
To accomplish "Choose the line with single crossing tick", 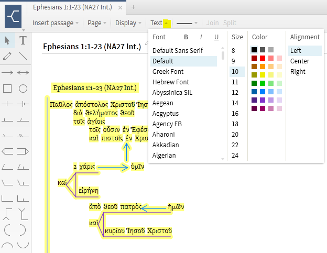I will click(7, 104).
